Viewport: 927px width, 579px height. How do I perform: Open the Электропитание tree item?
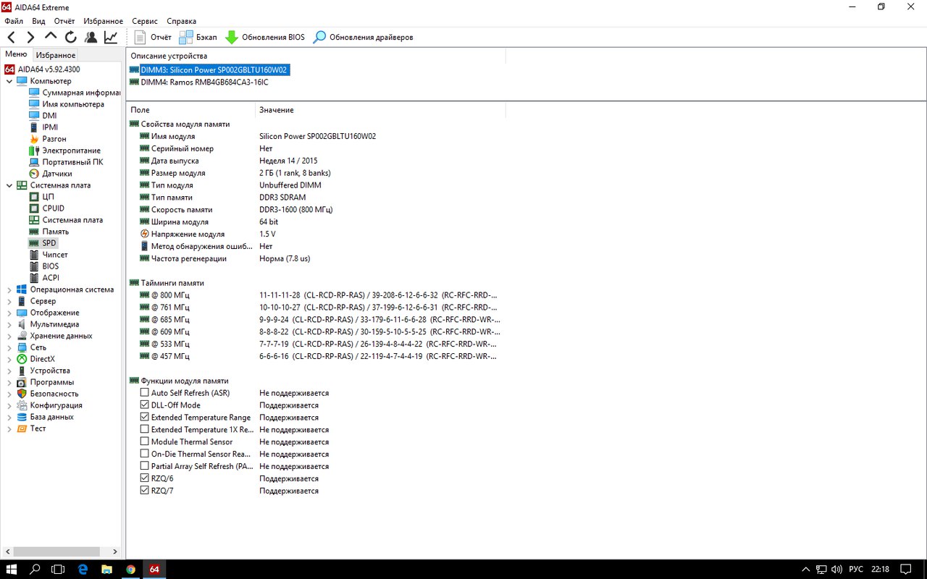coord(65,151)
